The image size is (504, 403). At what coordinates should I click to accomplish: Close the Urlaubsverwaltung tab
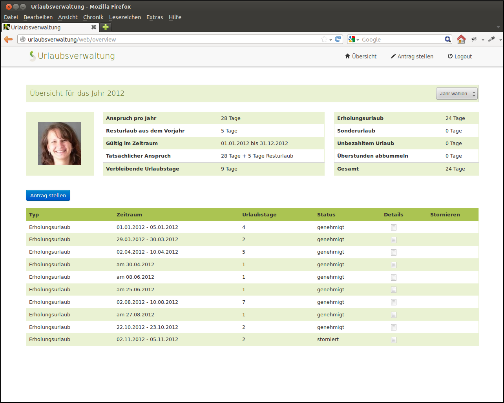tap(94, 27)
